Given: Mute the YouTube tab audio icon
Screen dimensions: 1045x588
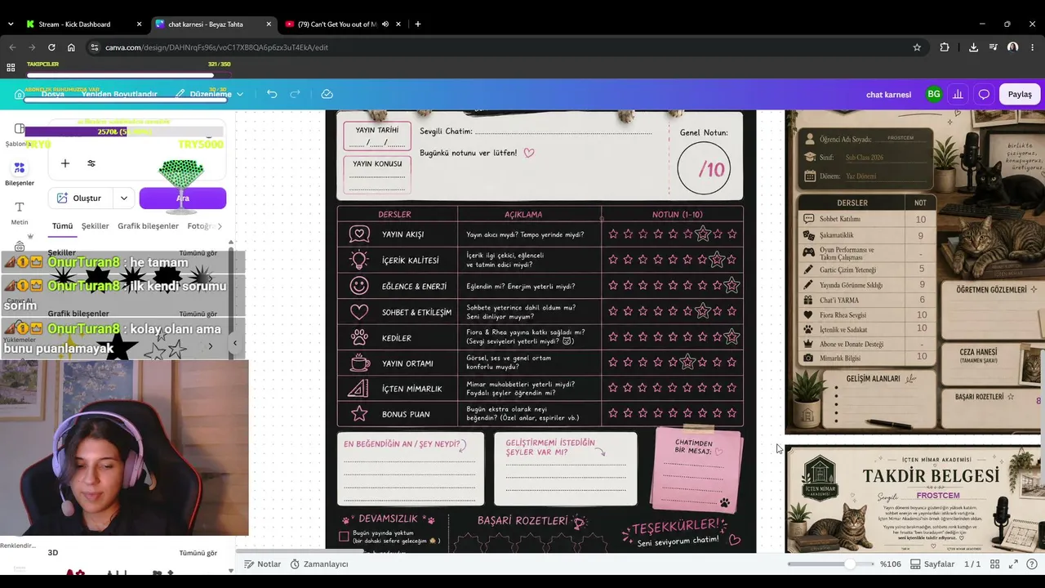Looking at the screenshot, I should tap(385, 24).
